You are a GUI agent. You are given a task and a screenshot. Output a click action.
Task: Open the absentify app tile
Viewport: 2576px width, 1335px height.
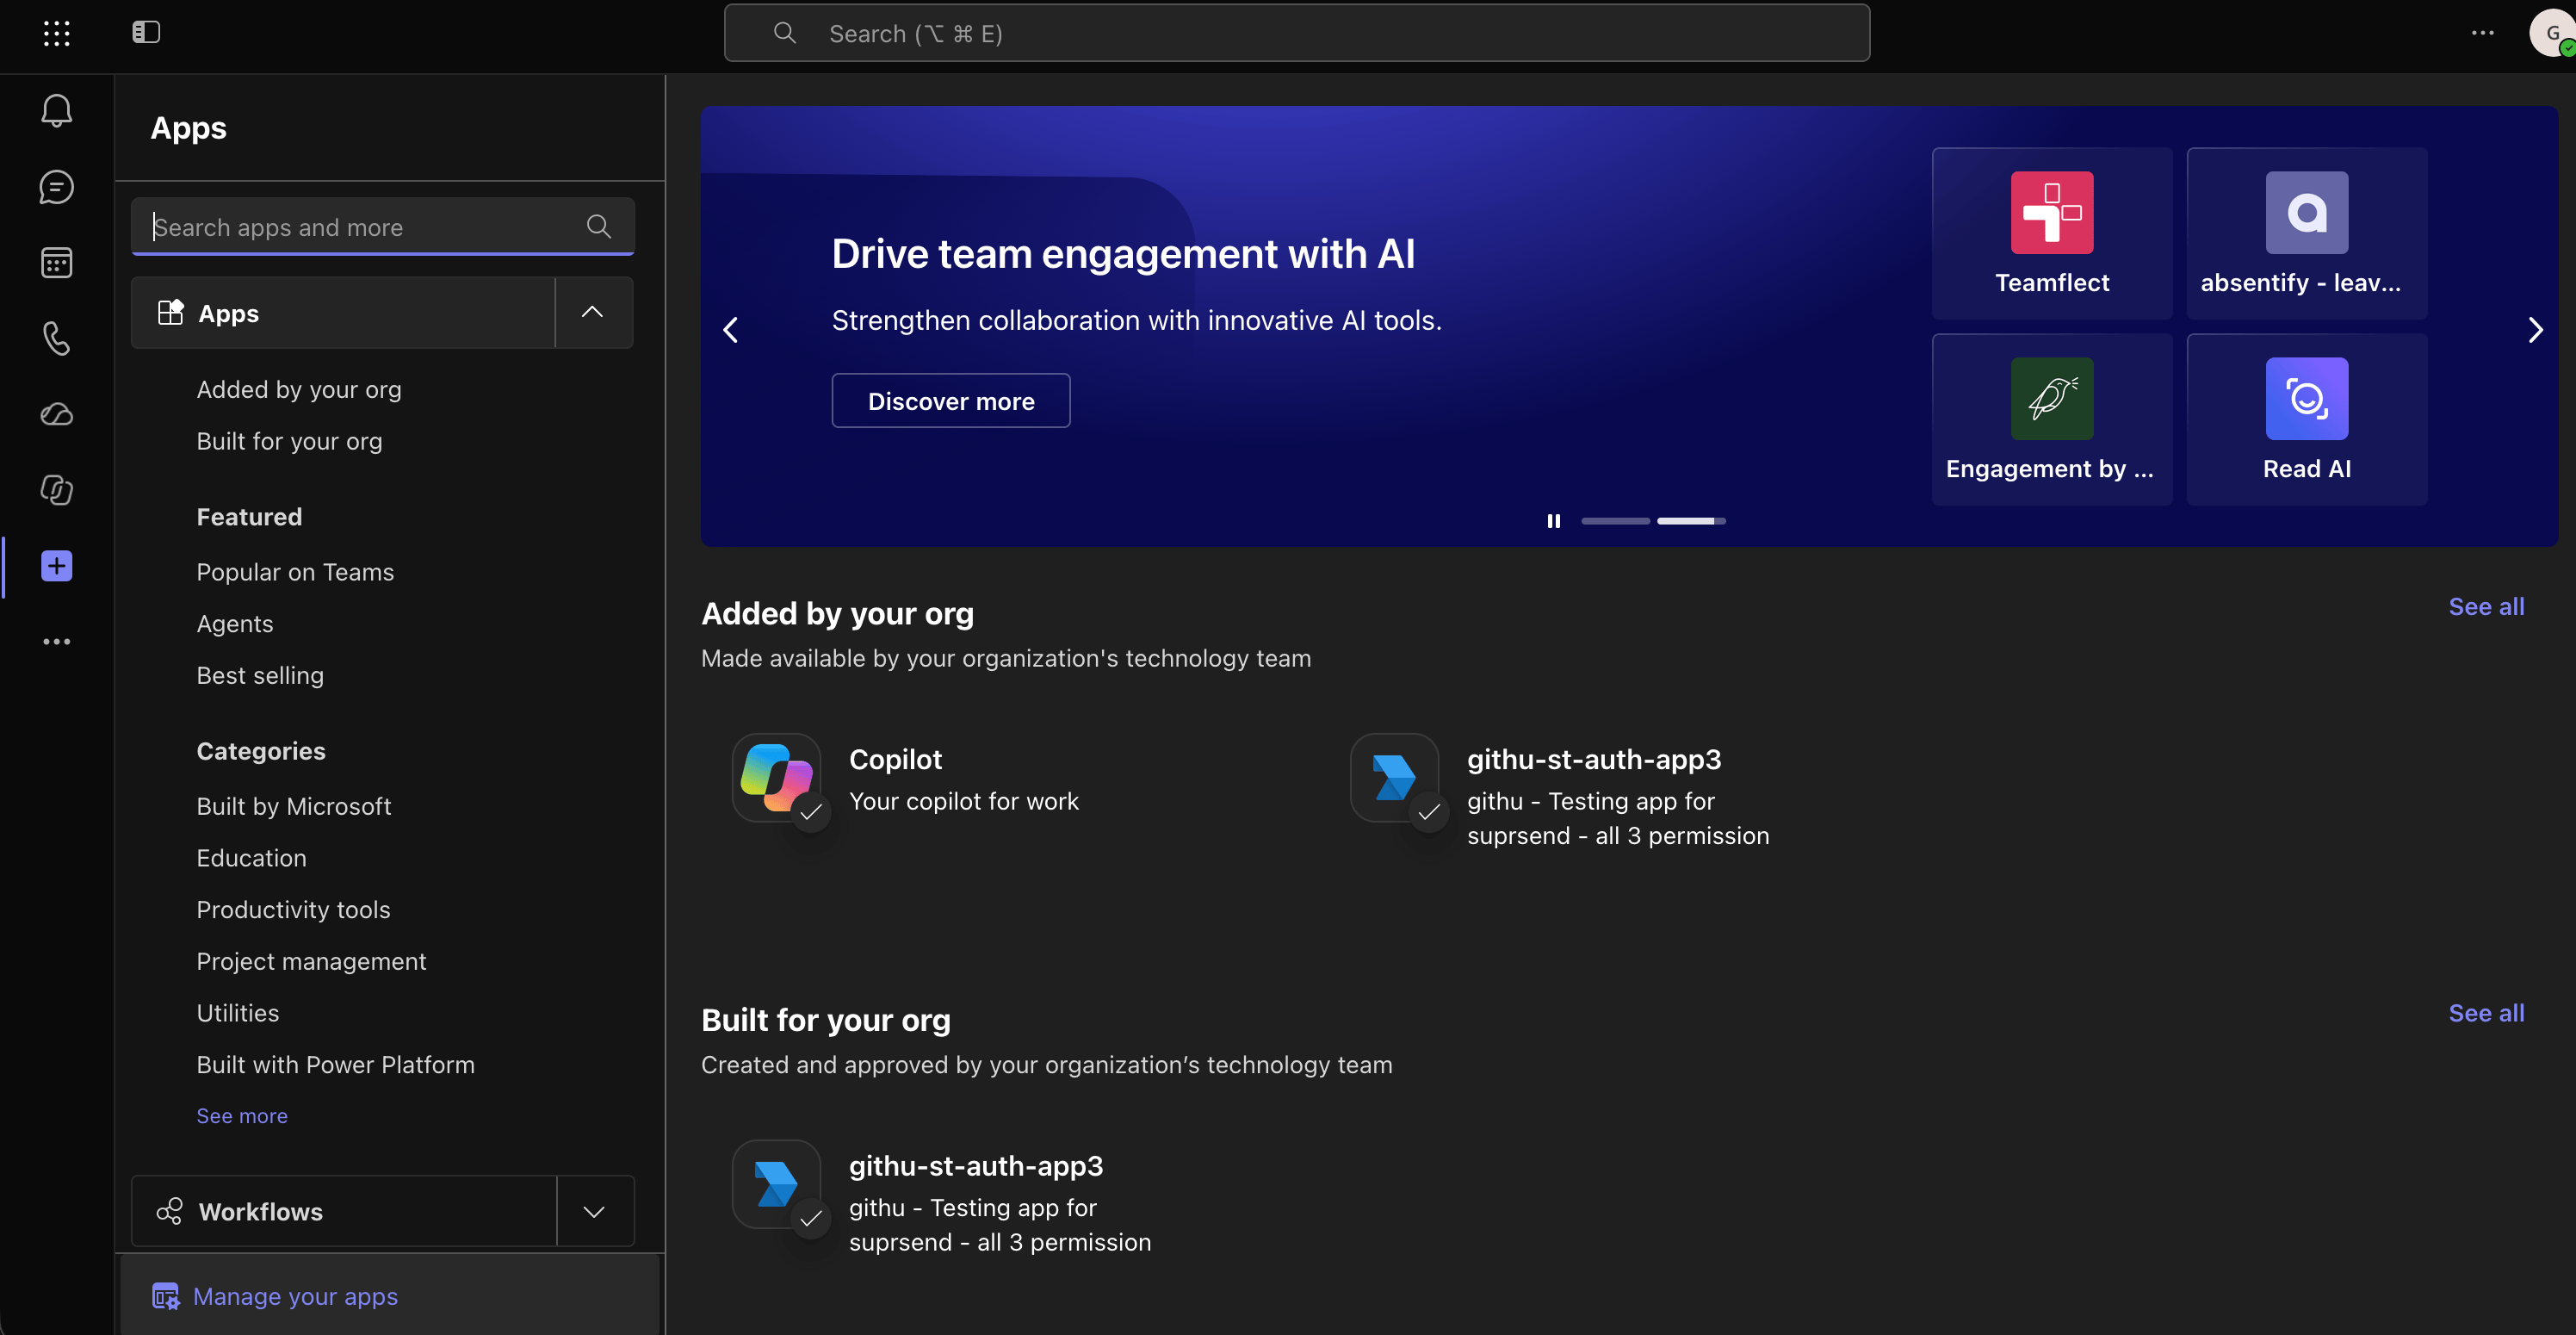pos(2307,233)
